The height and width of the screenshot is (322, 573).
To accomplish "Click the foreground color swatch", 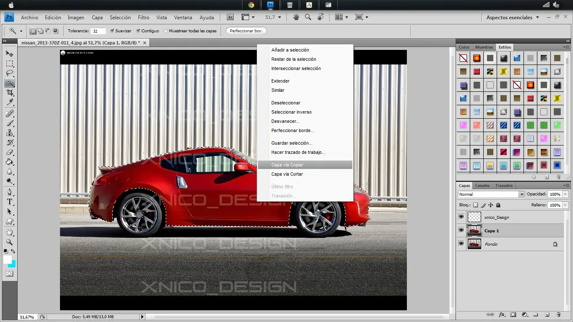I will point(7,260).
